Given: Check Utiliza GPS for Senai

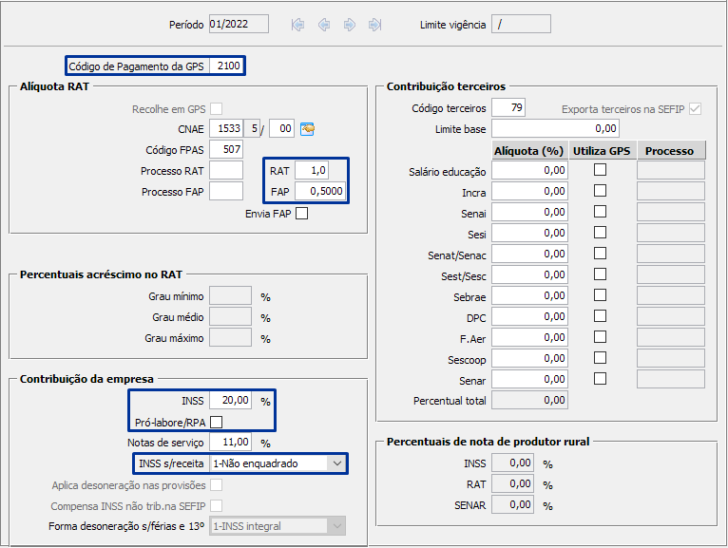Looking at the screenshot, I should (600, 213).
